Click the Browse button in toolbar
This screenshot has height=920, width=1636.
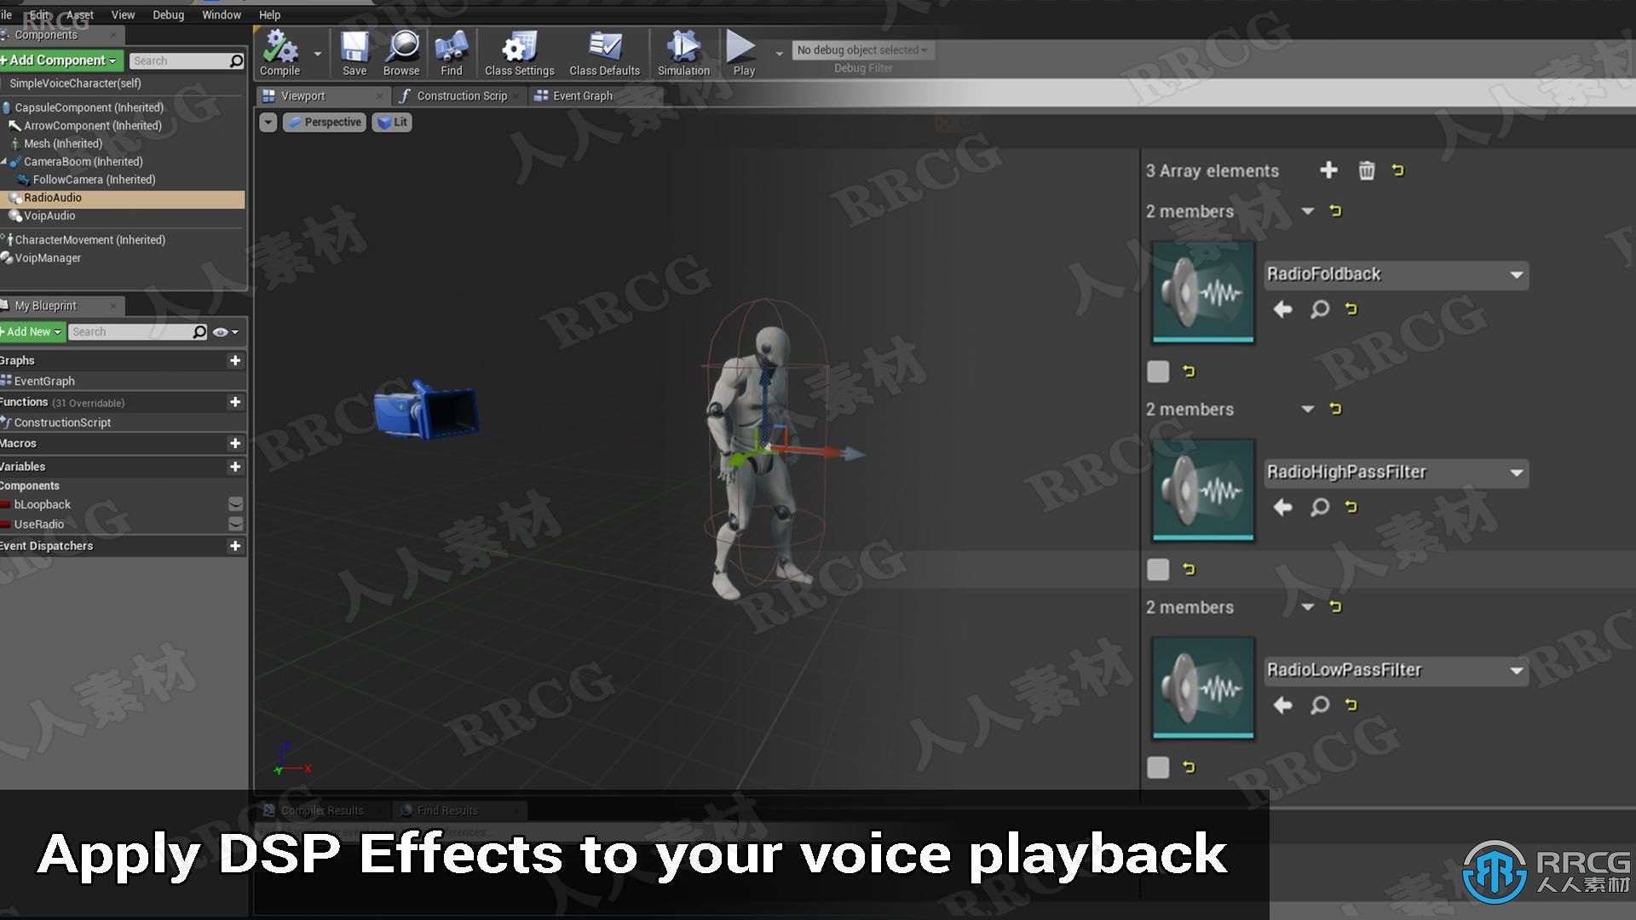(401, 50)
